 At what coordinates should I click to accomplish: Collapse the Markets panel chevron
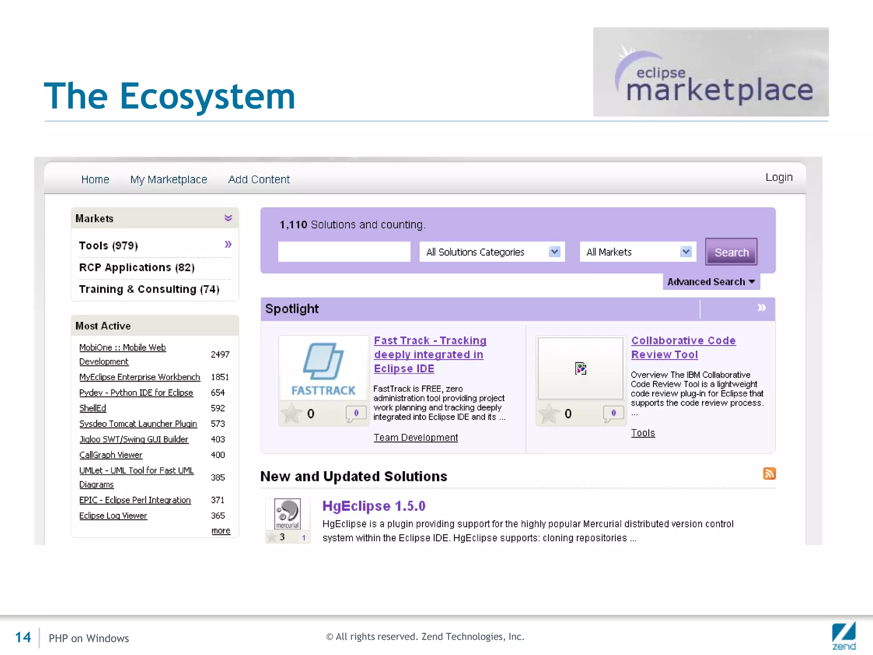click(x=228, y=218)
